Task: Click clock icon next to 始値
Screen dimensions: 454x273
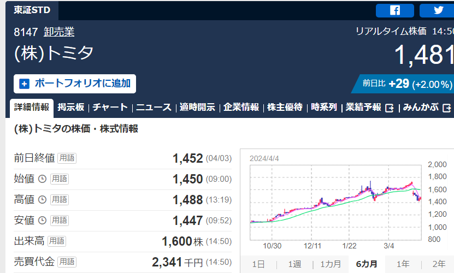Action: (x=42, y=179)
